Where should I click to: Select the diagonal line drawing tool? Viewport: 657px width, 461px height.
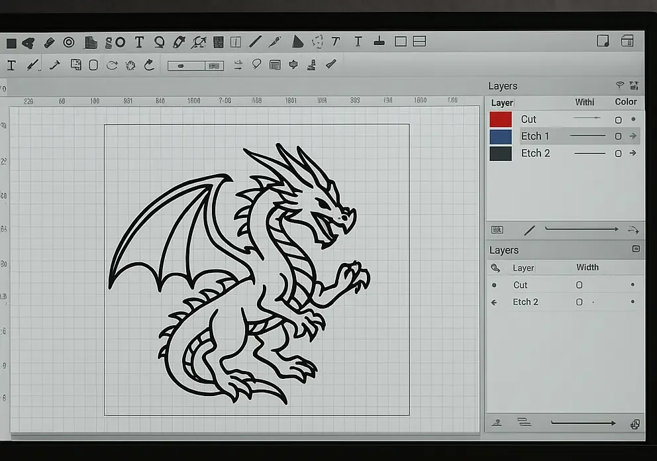coord(255,42)
